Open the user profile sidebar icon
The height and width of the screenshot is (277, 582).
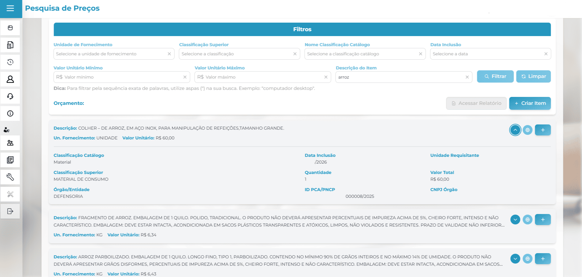click(x=10, y=79)
